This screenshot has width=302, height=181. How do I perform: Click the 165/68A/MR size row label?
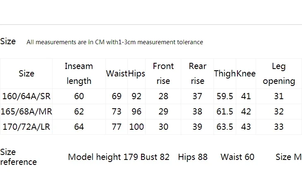click(26, 112)
